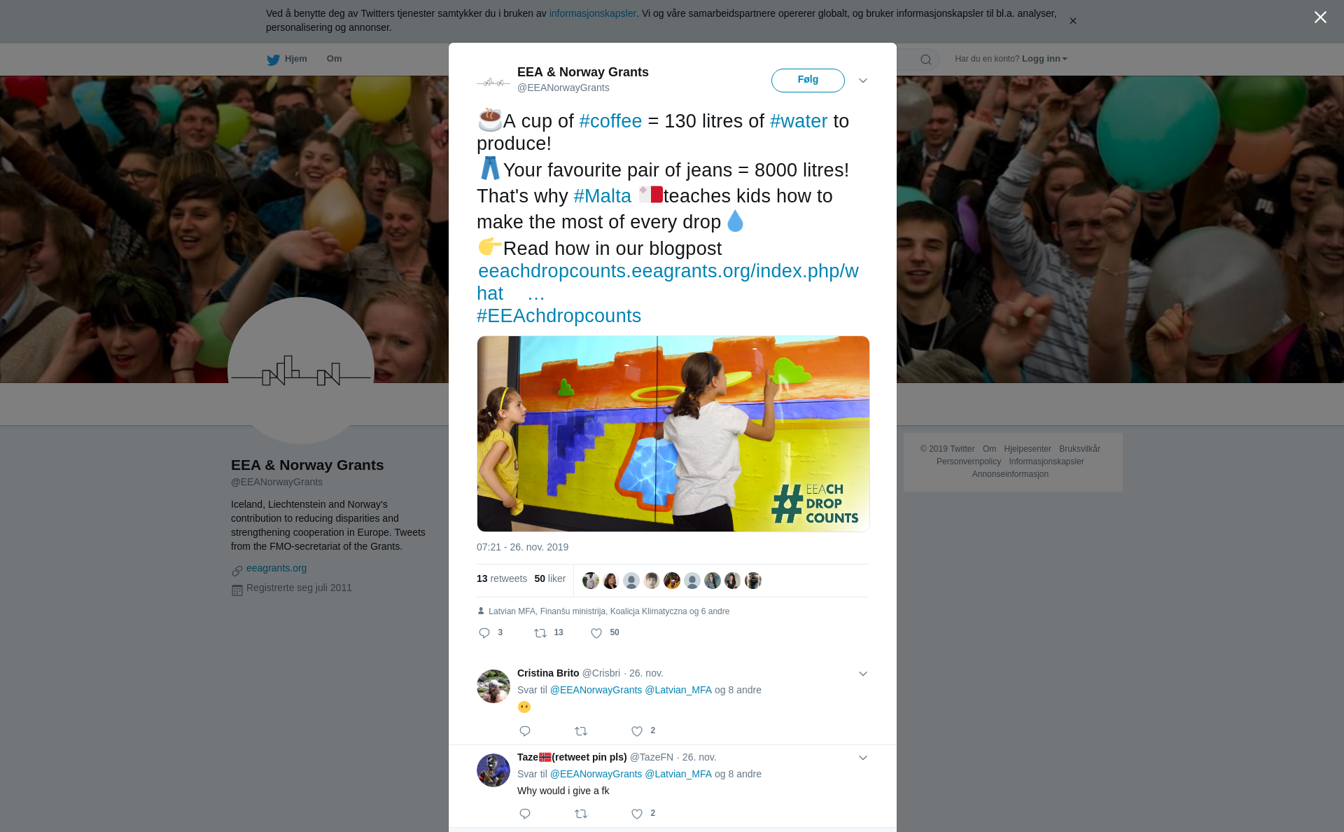Like Cristina Brito's reply

coord(637,731)
